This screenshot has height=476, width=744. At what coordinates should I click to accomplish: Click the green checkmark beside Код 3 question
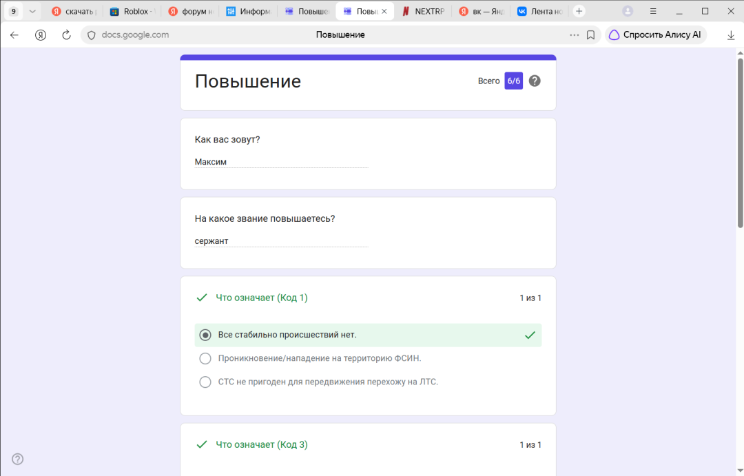pos(202,444)
